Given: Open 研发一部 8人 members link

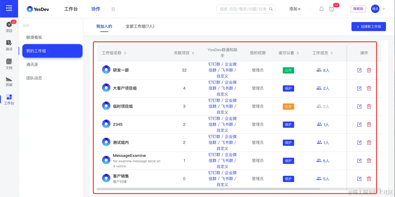Looking at the screenshot, I should [x=323, y=70].
